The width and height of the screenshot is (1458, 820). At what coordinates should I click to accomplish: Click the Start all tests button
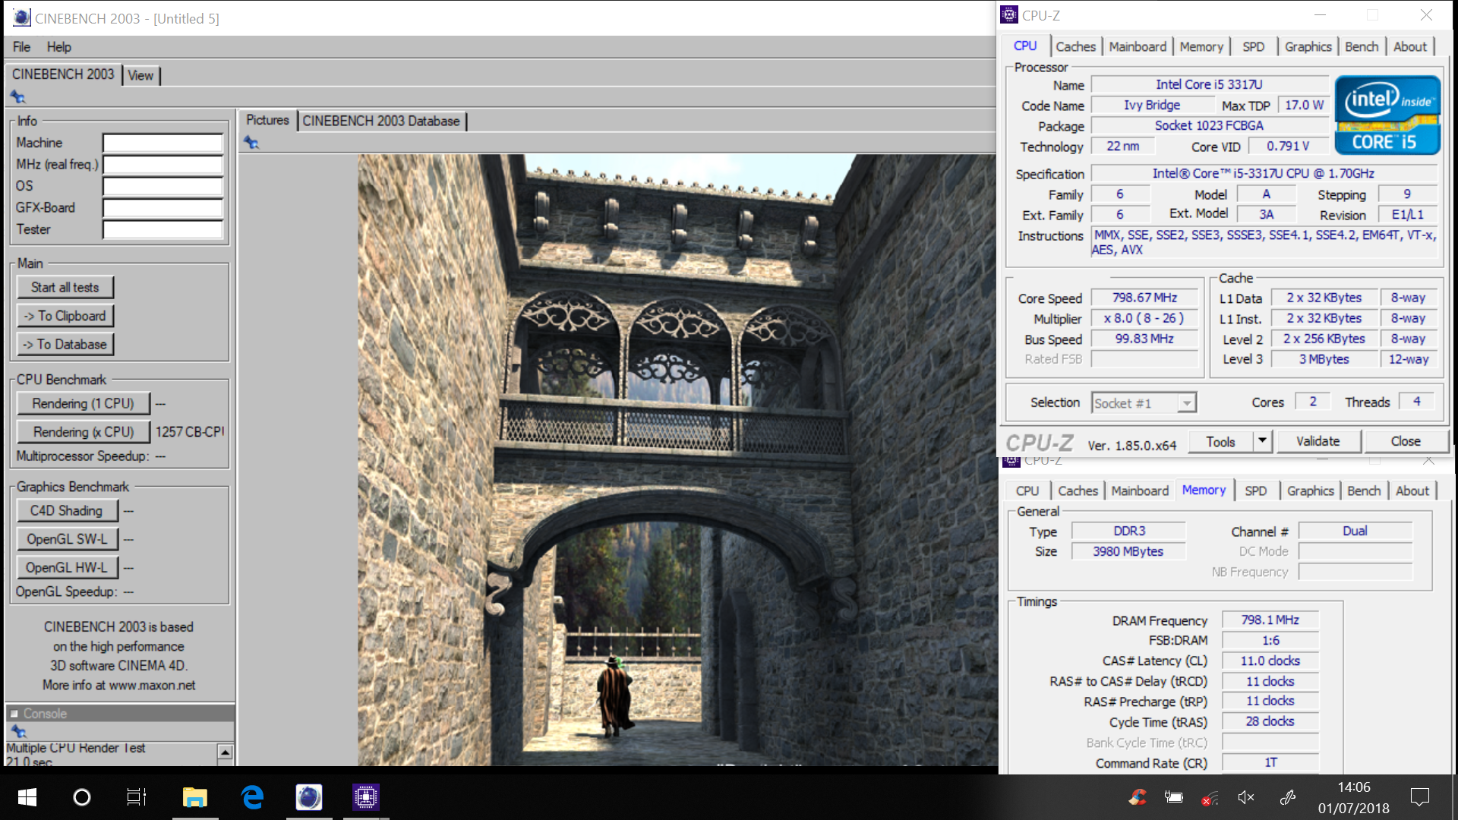point(65,287)
